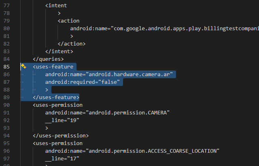Screen dimensions: 259x166
Task: Click the __line="19" attribute
Action: pyautogui.click(x=62, y=120)
